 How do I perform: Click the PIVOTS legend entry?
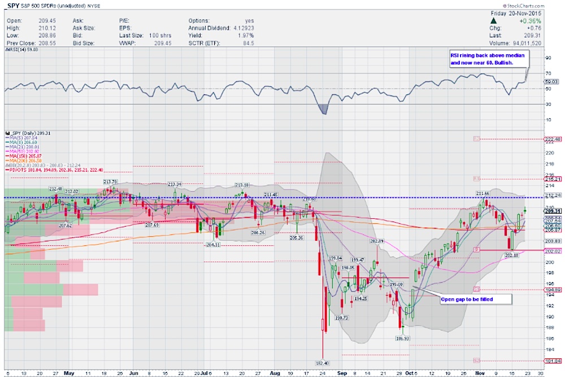(54, 170)
